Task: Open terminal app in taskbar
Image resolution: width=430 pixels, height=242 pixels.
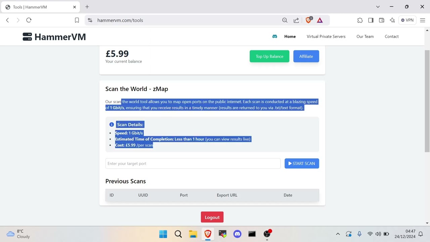Action: pyautogui.click(x=252, y=234)
